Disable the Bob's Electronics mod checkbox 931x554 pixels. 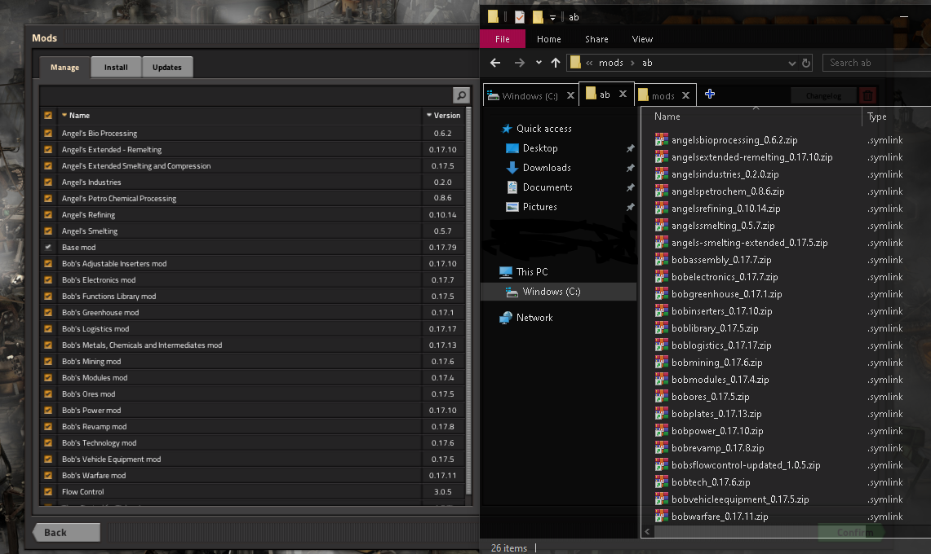point(48,280)
